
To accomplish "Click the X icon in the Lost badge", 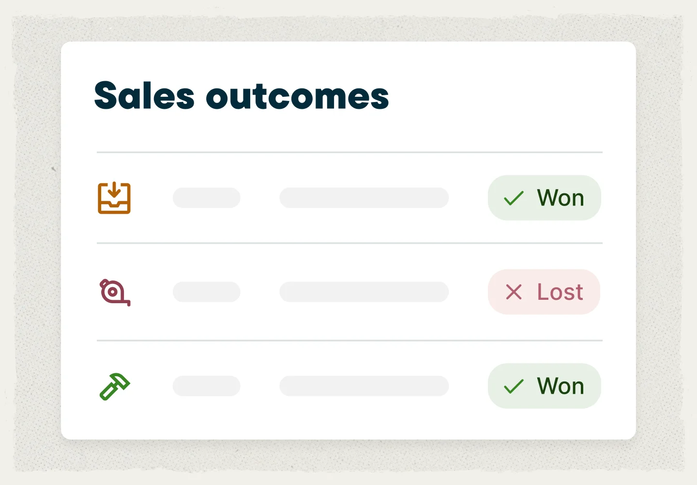I will [x=514, y=292].
